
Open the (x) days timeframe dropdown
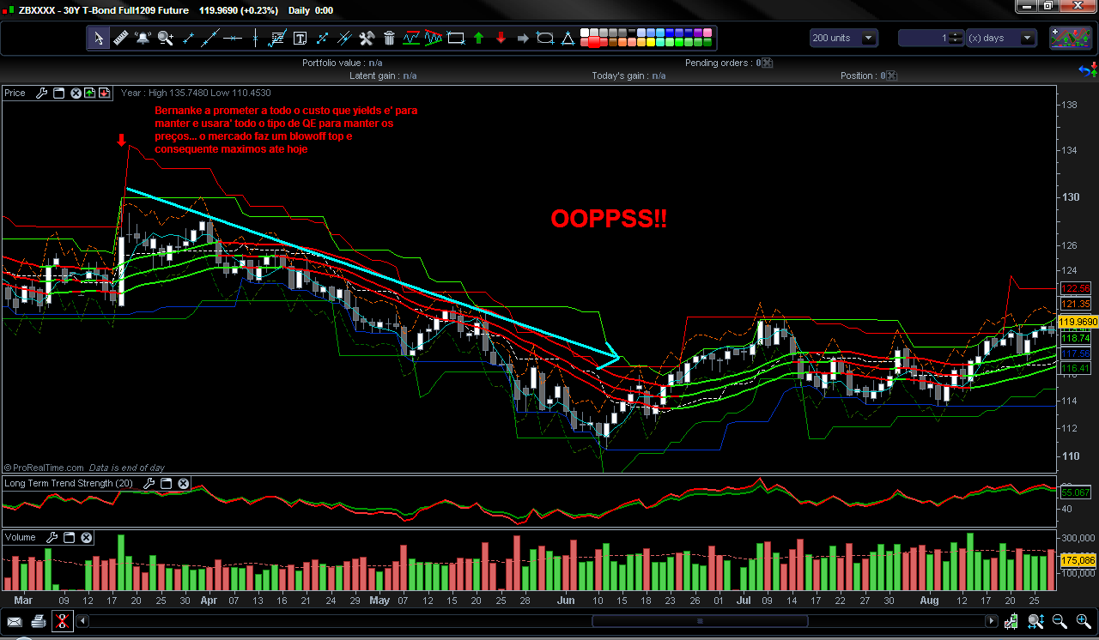tap(1003, 38)
